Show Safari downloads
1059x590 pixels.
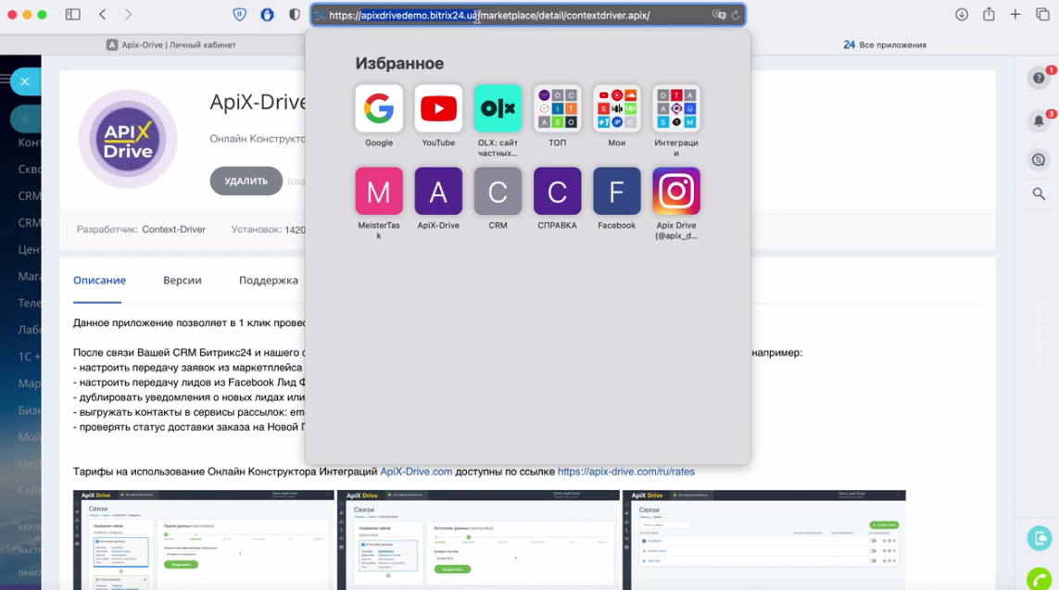pos(962,14)
